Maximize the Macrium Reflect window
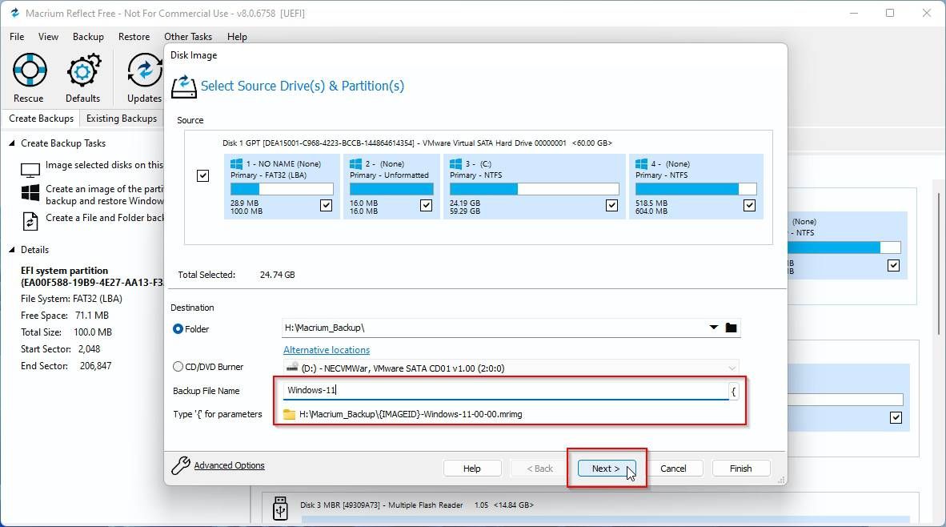Viewport: 946px width, 527px height. click(x=890, y=13)
